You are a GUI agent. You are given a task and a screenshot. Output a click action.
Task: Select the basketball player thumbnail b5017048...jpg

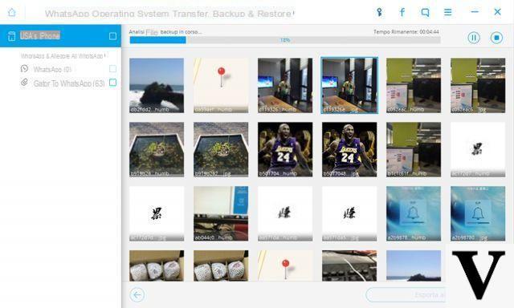click(x=349, y=149)
